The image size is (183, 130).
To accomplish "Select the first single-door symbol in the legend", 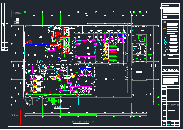I will (x=165, y=37).
